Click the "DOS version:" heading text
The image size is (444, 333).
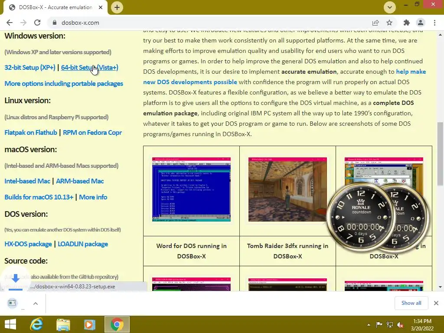click(26, 214)
